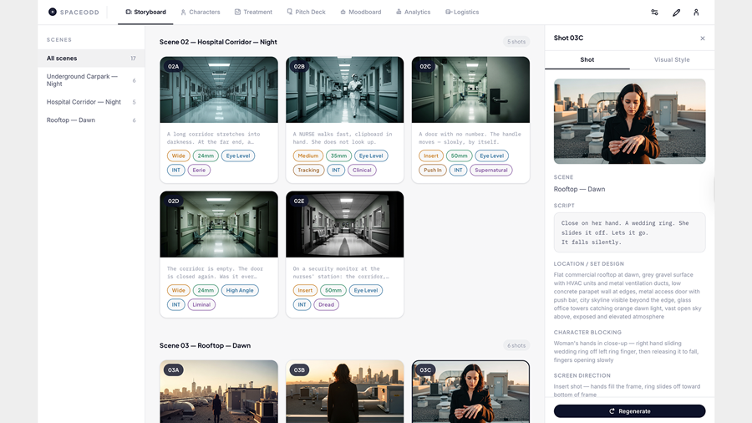Viewport: 752px width, 423px height.
Task: Click the Location / Set Design description text
Action: pos(628,296)
